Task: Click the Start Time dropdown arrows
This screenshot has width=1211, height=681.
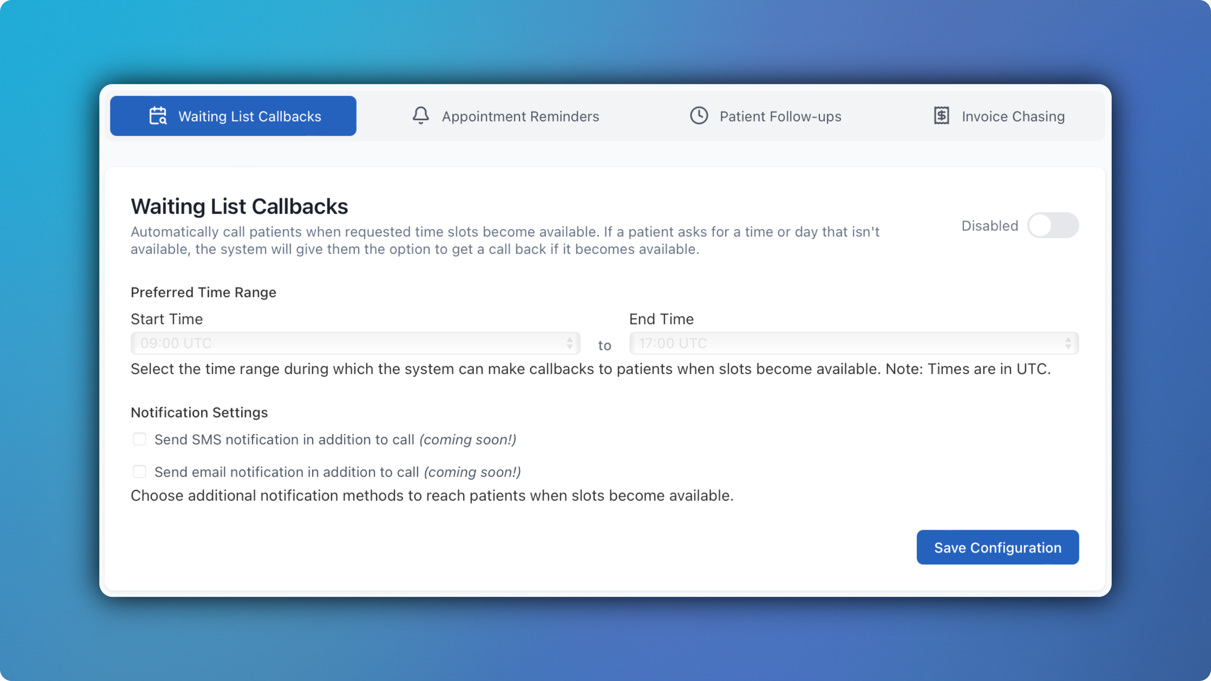Action: [570, 343]
